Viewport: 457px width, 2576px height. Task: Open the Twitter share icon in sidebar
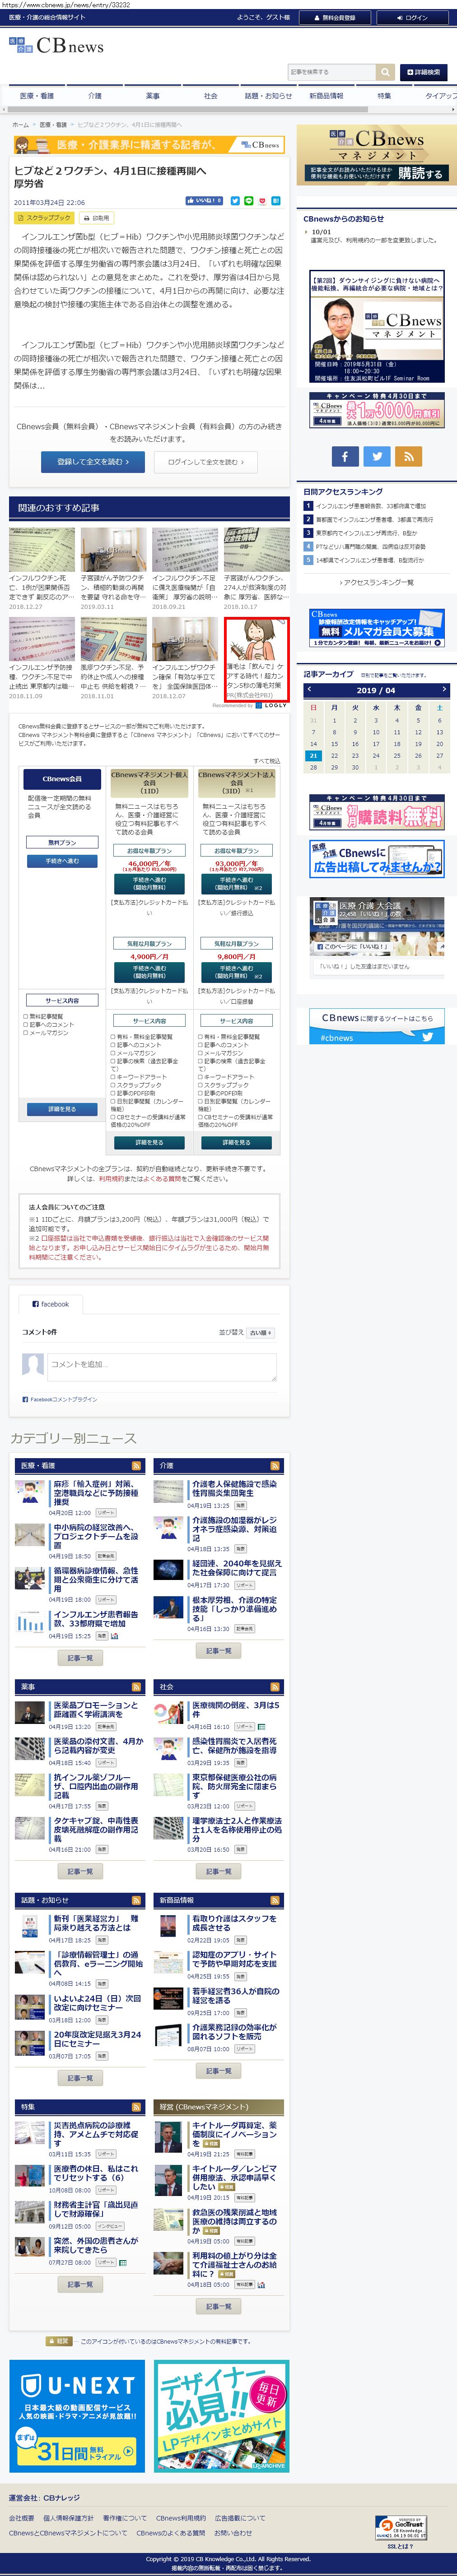(x=376, y=456)
